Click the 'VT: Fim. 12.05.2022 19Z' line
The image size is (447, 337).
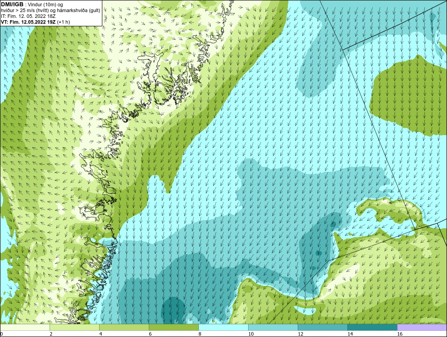(x=35, y=22)
